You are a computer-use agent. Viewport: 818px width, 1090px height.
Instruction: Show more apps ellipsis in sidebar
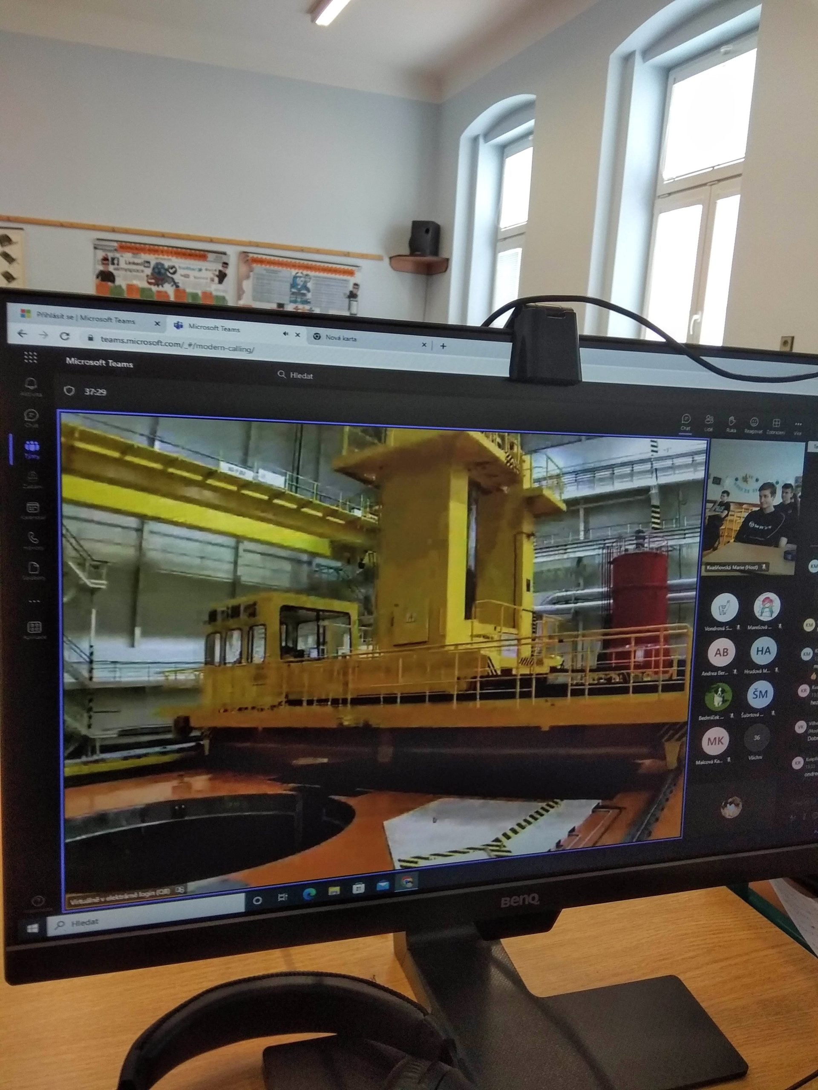[x=34, y=601]
